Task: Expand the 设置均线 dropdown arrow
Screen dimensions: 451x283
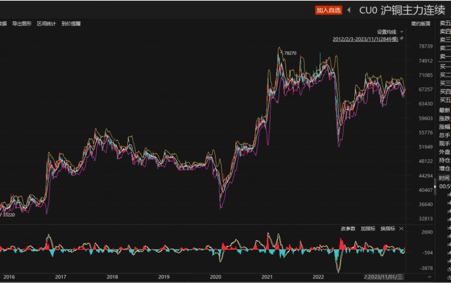Action: click(x=402, y=32)
